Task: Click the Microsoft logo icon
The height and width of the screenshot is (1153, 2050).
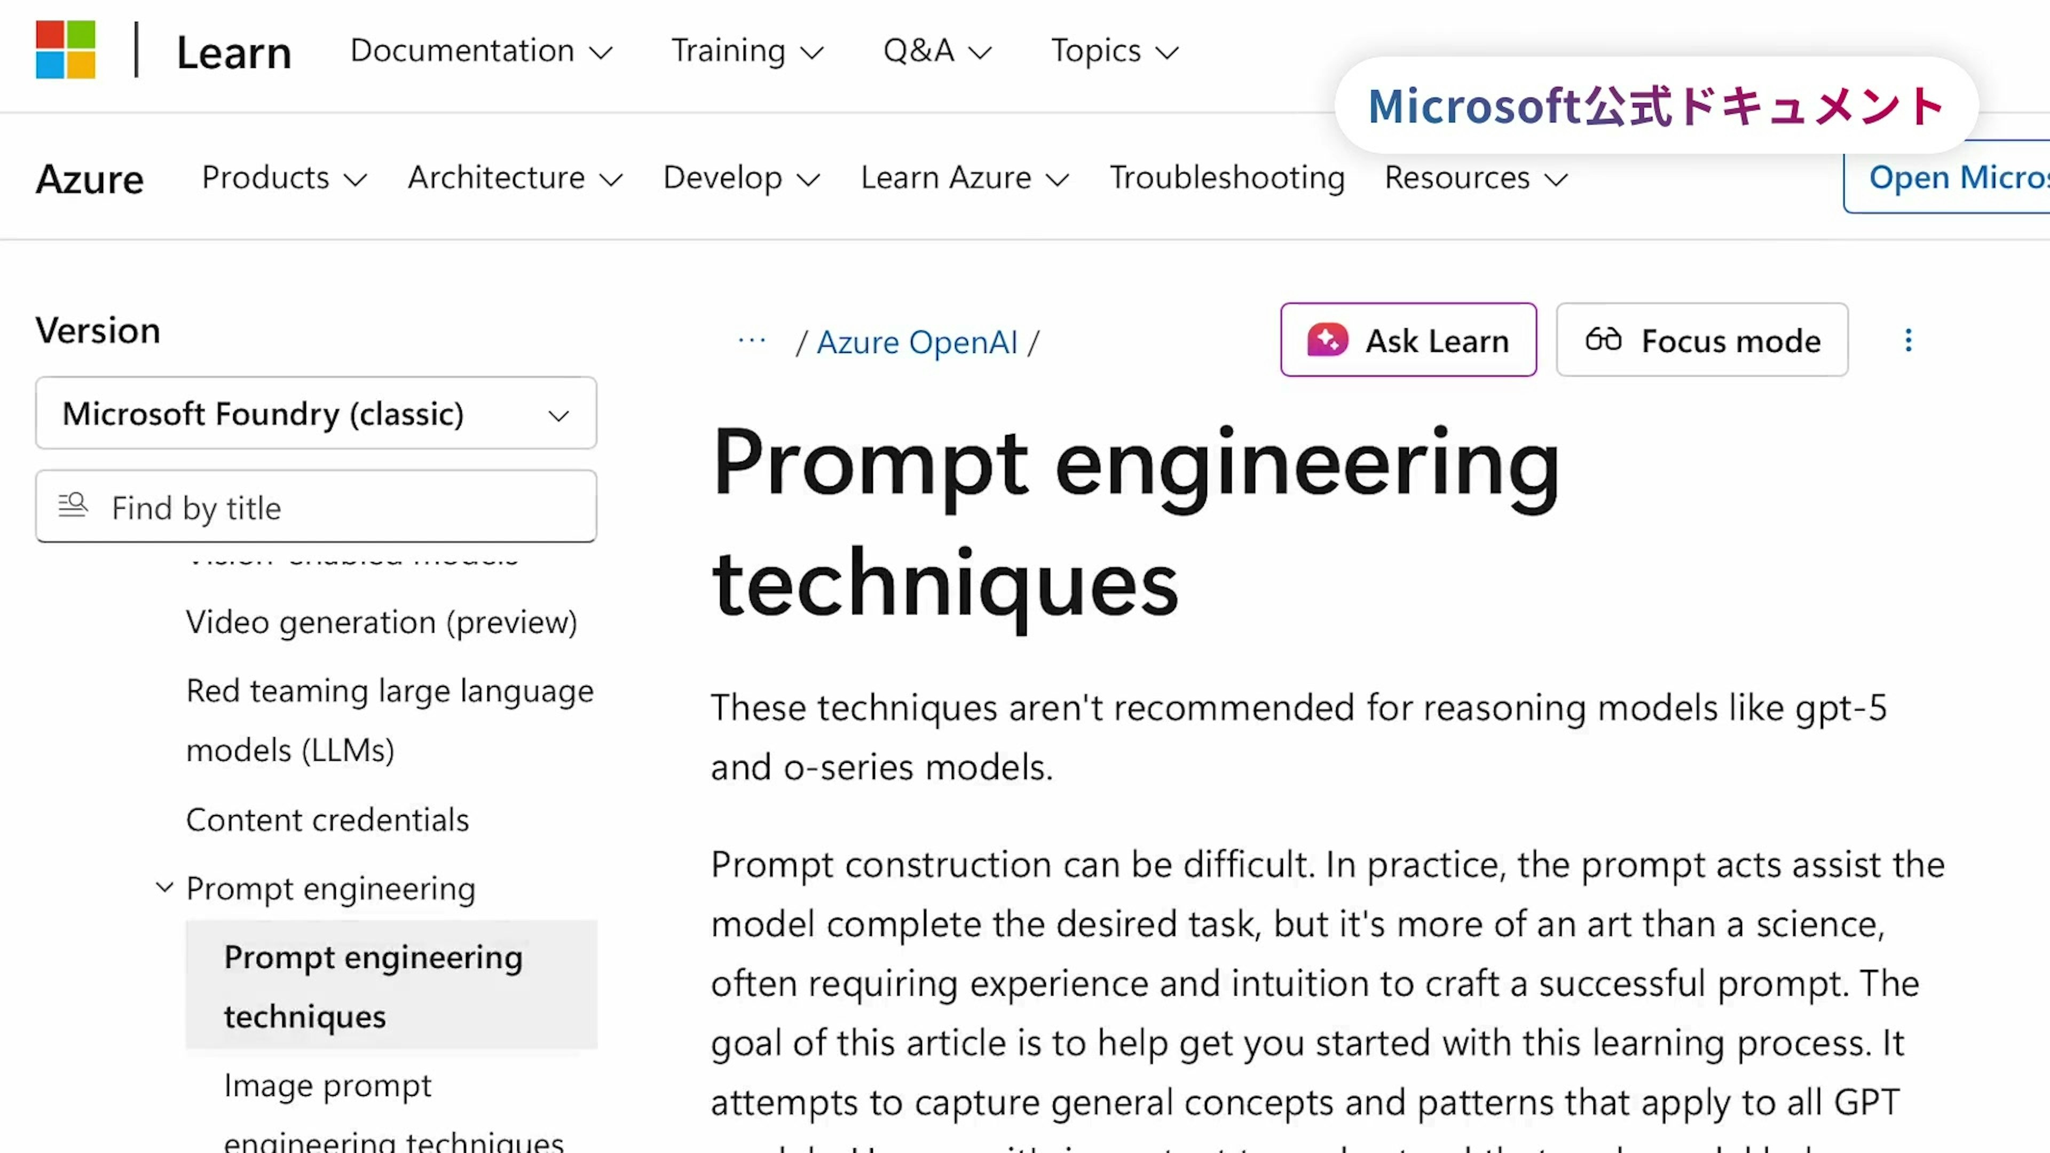Action: pos(65,49)
